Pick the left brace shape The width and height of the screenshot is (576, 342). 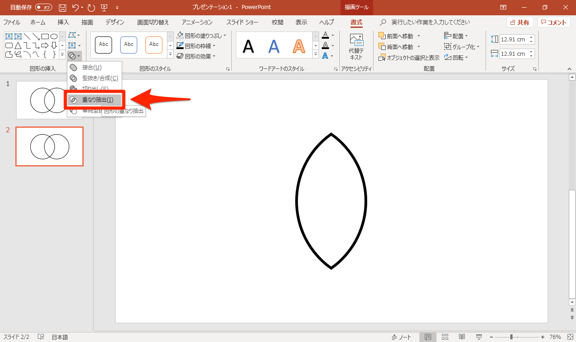pos(45,54)
